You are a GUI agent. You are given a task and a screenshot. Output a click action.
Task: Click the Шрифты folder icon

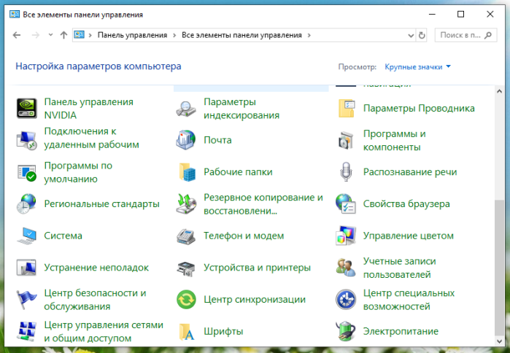tap(187, 332)
